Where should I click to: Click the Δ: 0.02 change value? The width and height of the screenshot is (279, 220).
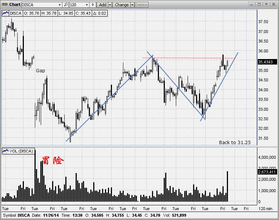pos(99,13)
